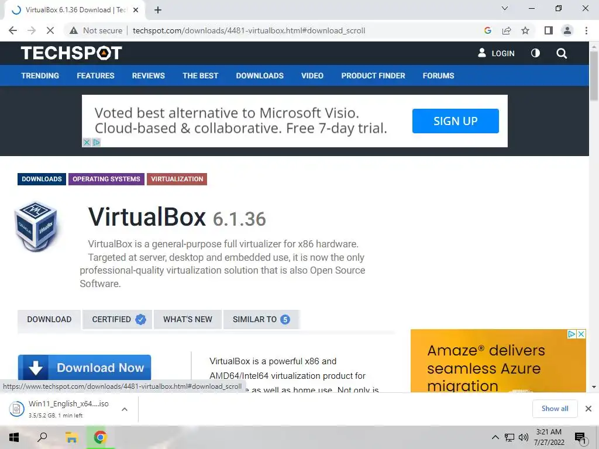599x449 pixels.
Task: Open the DOWNLOADS nav menu
Action: 260,75
